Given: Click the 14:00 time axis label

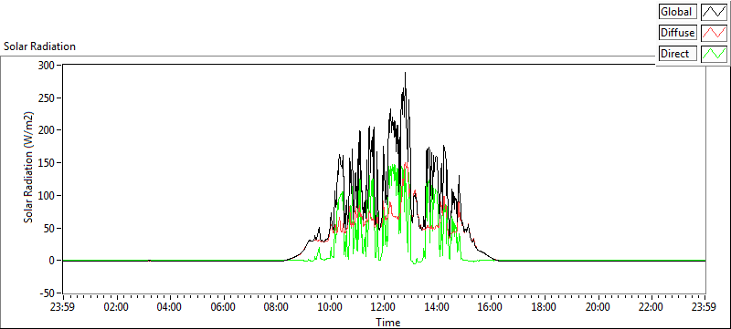Looking at the screenshot, I should 438,307.
